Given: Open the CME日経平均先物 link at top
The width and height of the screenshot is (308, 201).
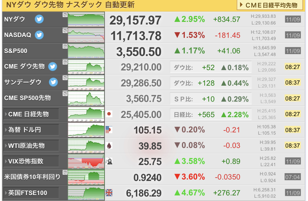Looking at the screenshot, I should click(x=270, y=5).
